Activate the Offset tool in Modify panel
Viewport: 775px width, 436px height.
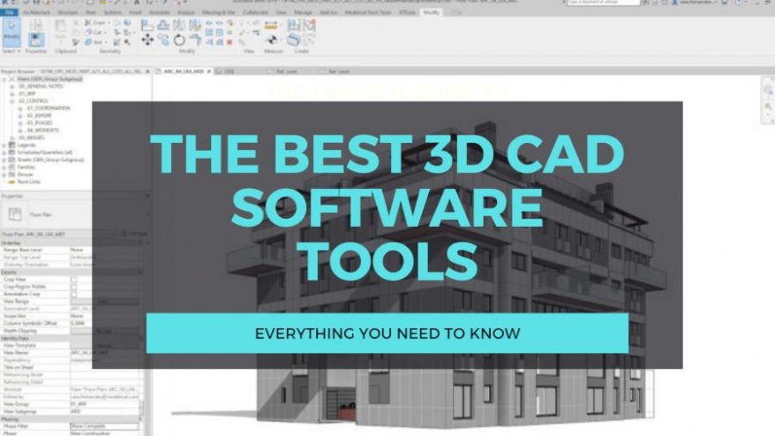point(163,25)
